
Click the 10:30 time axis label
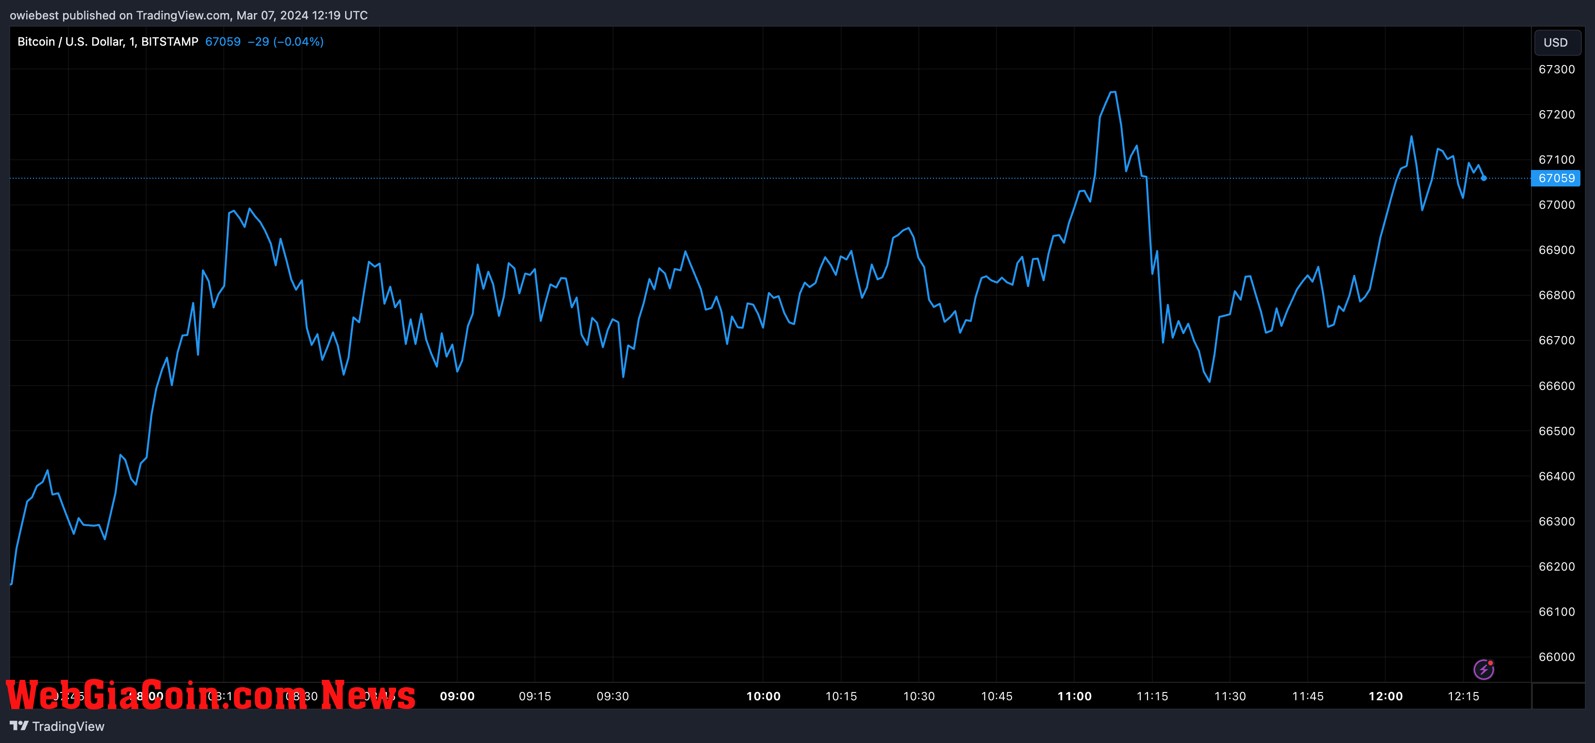pyautogui.click(x=919, y=696)
